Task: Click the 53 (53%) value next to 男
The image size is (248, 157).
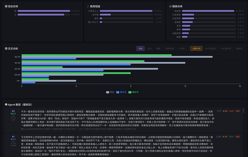Action: point(75,11)
